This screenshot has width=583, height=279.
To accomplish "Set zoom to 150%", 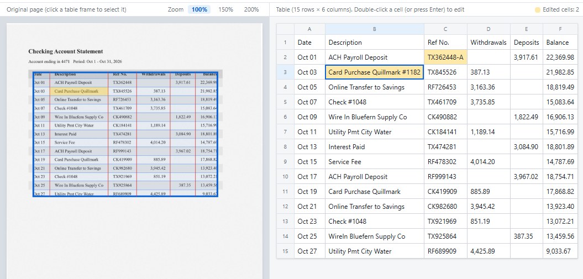I will point(225,9).
